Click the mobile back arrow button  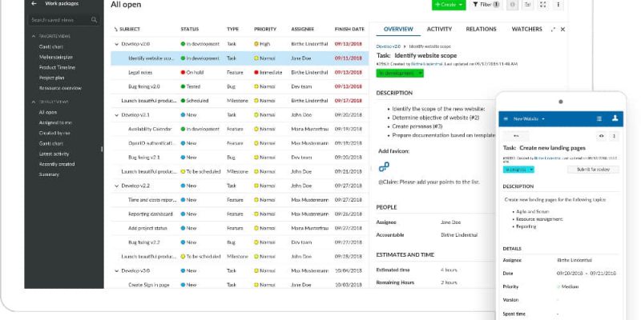click(x=516, y=136)
